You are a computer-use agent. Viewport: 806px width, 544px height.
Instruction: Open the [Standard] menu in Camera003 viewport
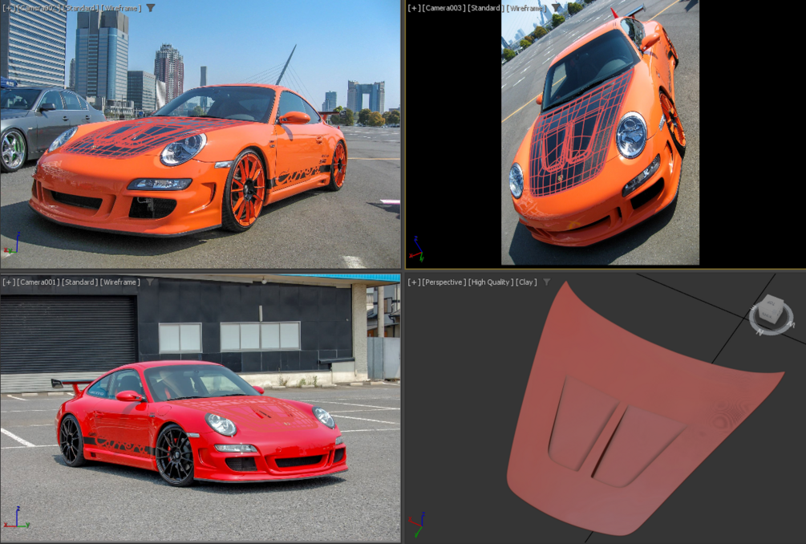[486, 8]
